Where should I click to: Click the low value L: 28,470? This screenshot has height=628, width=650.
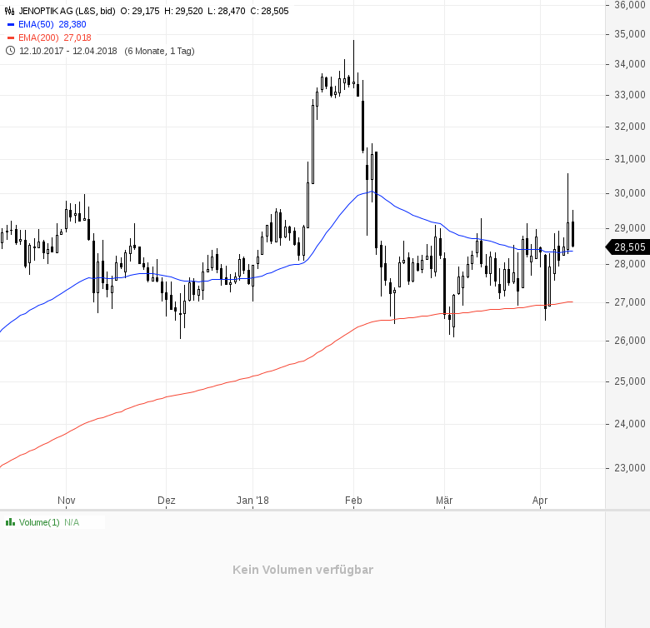[227, 11]
